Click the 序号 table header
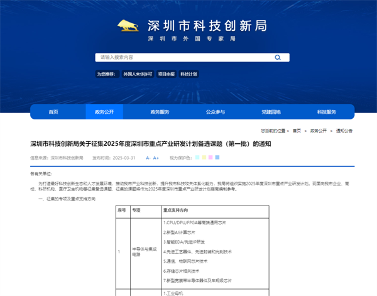 tap(122, 210)
